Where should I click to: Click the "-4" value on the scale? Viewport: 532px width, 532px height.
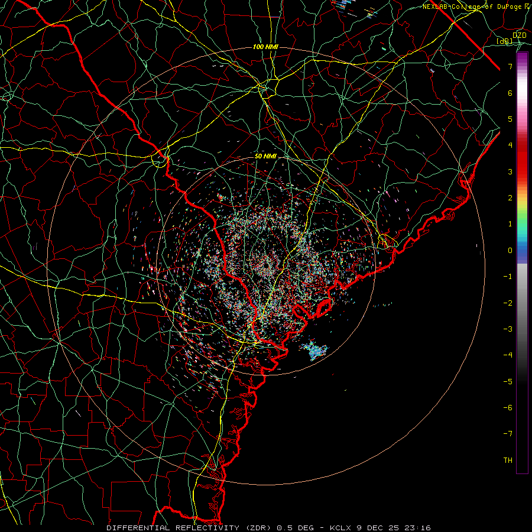pyautogui.click(x=508, y=355)
